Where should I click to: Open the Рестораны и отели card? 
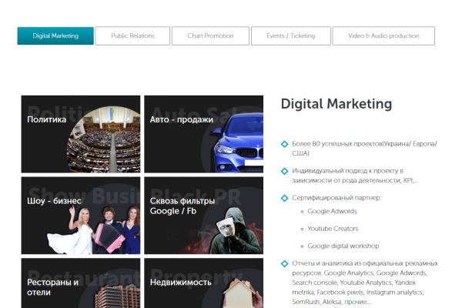coord(81,283)
